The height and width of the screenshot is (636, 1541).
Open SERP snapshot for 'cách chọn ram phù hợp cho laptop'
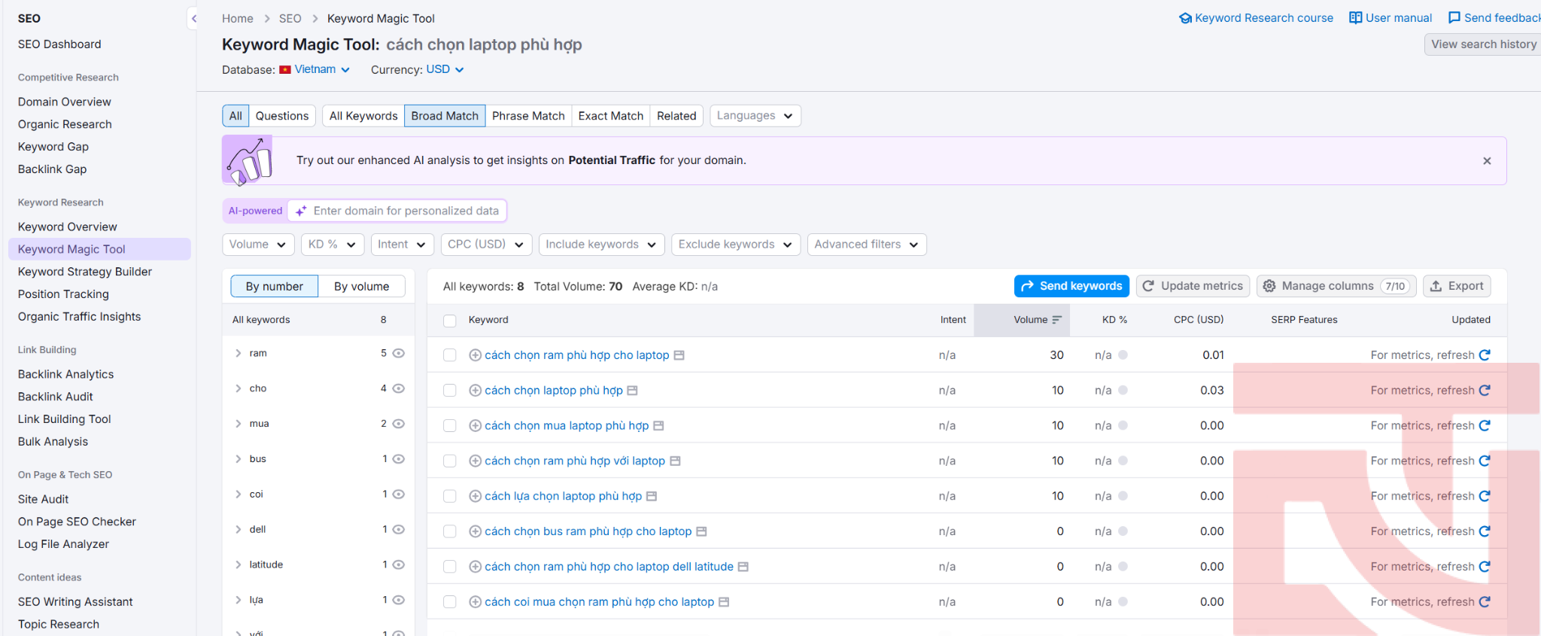tap(679, 355)
